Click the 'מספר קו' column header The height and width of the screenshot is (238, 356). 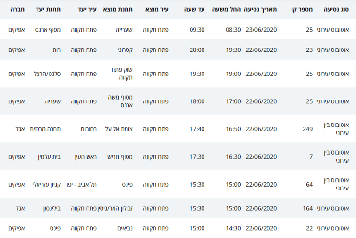click(302, 9)
